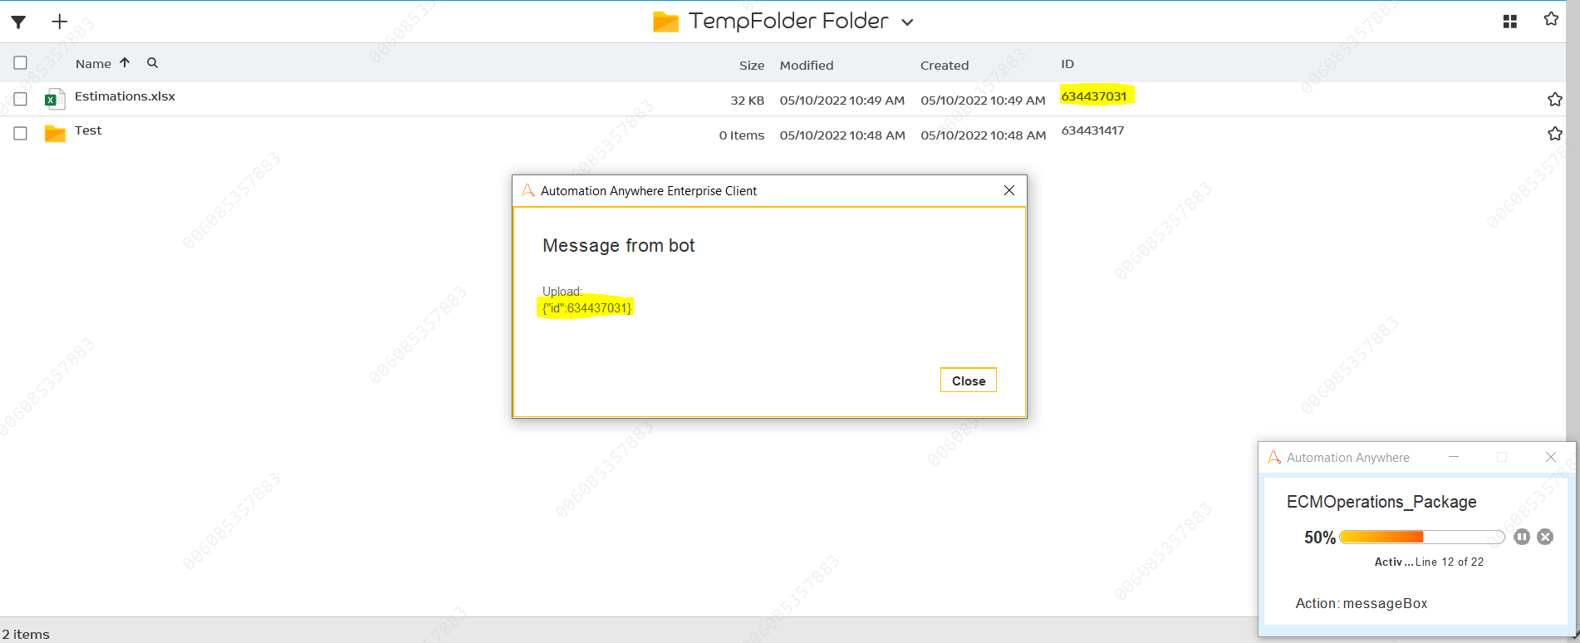Screen dimensions: 1580x643
Task: Click the Line 12 of 22 status text
Action: [1450, 562]
